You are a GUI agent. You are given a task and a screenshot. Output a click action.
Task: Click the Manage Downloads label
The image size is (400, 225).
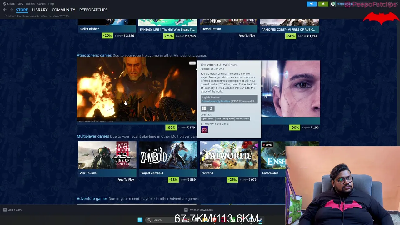coord(201,210)
